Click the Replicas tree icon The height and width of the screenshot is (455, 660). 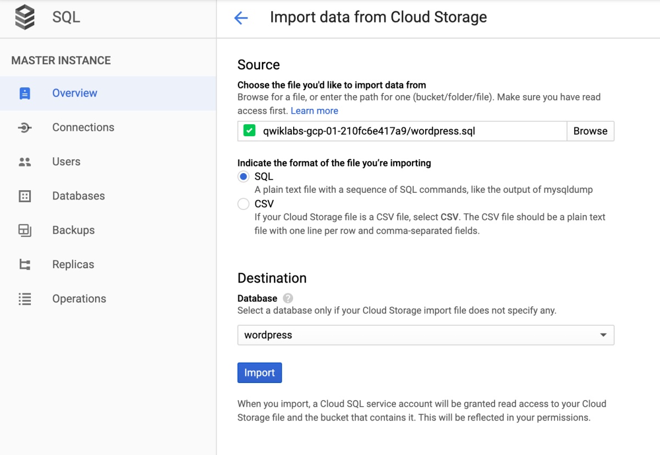[24, 264]
